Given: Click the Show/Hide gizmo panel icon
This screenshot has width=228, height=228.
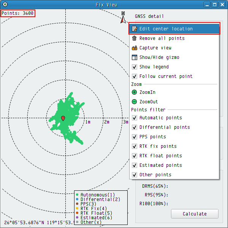Looking at the screenshot, I should (134, 57).
